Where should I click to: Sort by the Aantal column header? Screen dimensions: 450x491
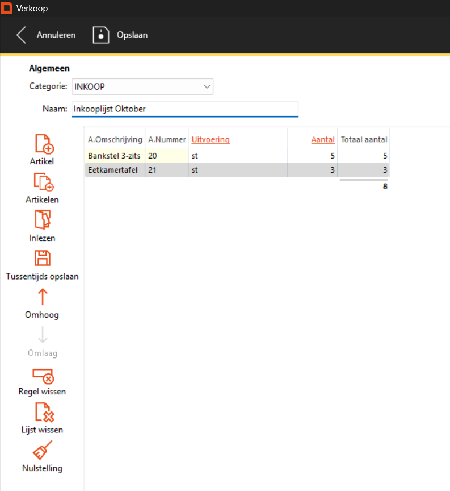[323, 139]
